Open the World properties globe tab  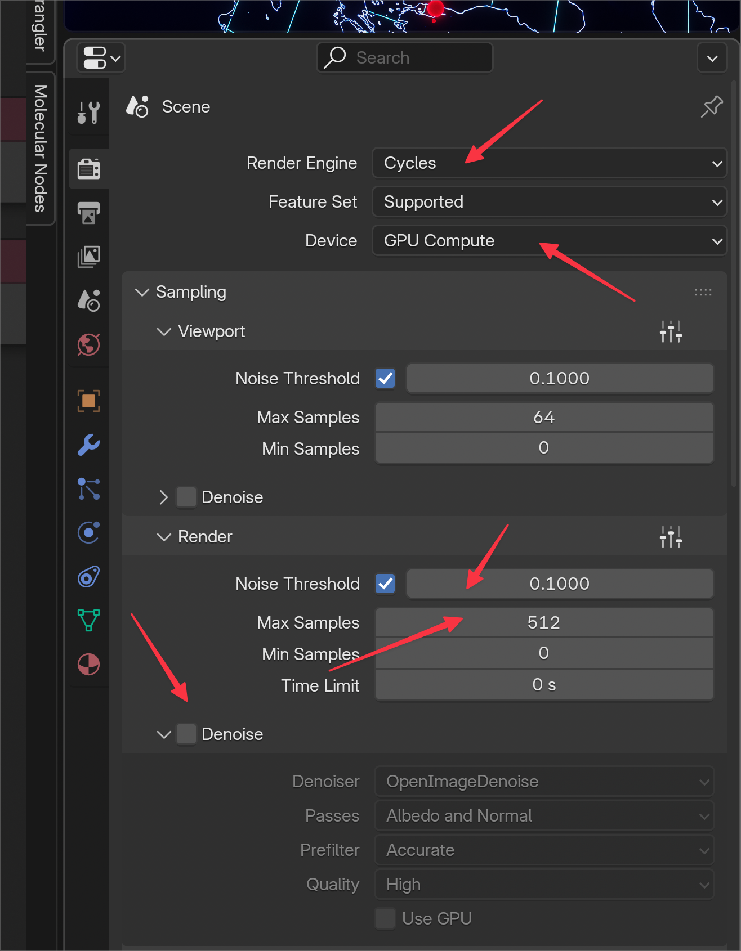[x=89, y=344]
